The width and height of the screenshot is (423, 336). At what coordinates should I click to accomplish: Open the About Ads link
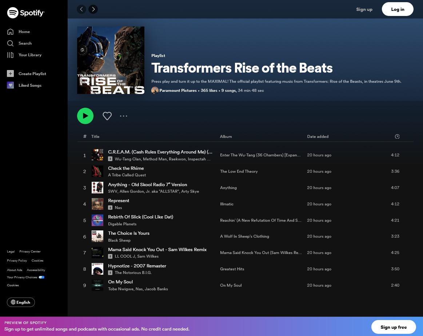[x=15, y=270]
